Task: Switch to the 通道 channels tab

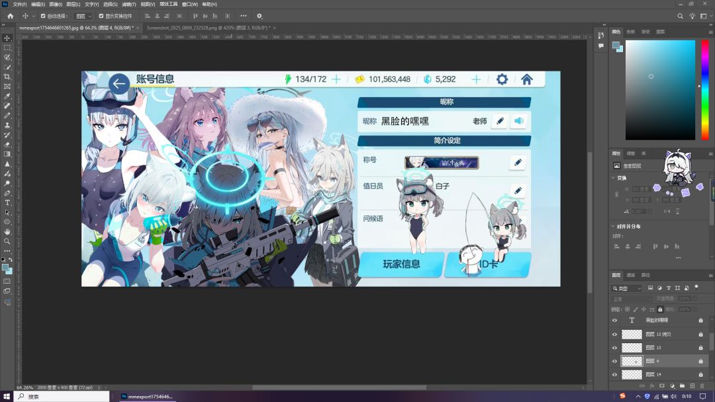Action: click(631, 275)
